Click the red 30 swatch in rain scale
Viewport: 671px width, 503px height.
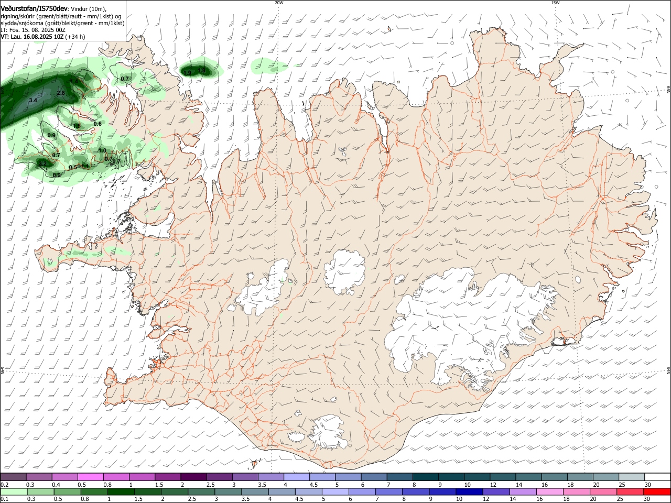[657, 491]
